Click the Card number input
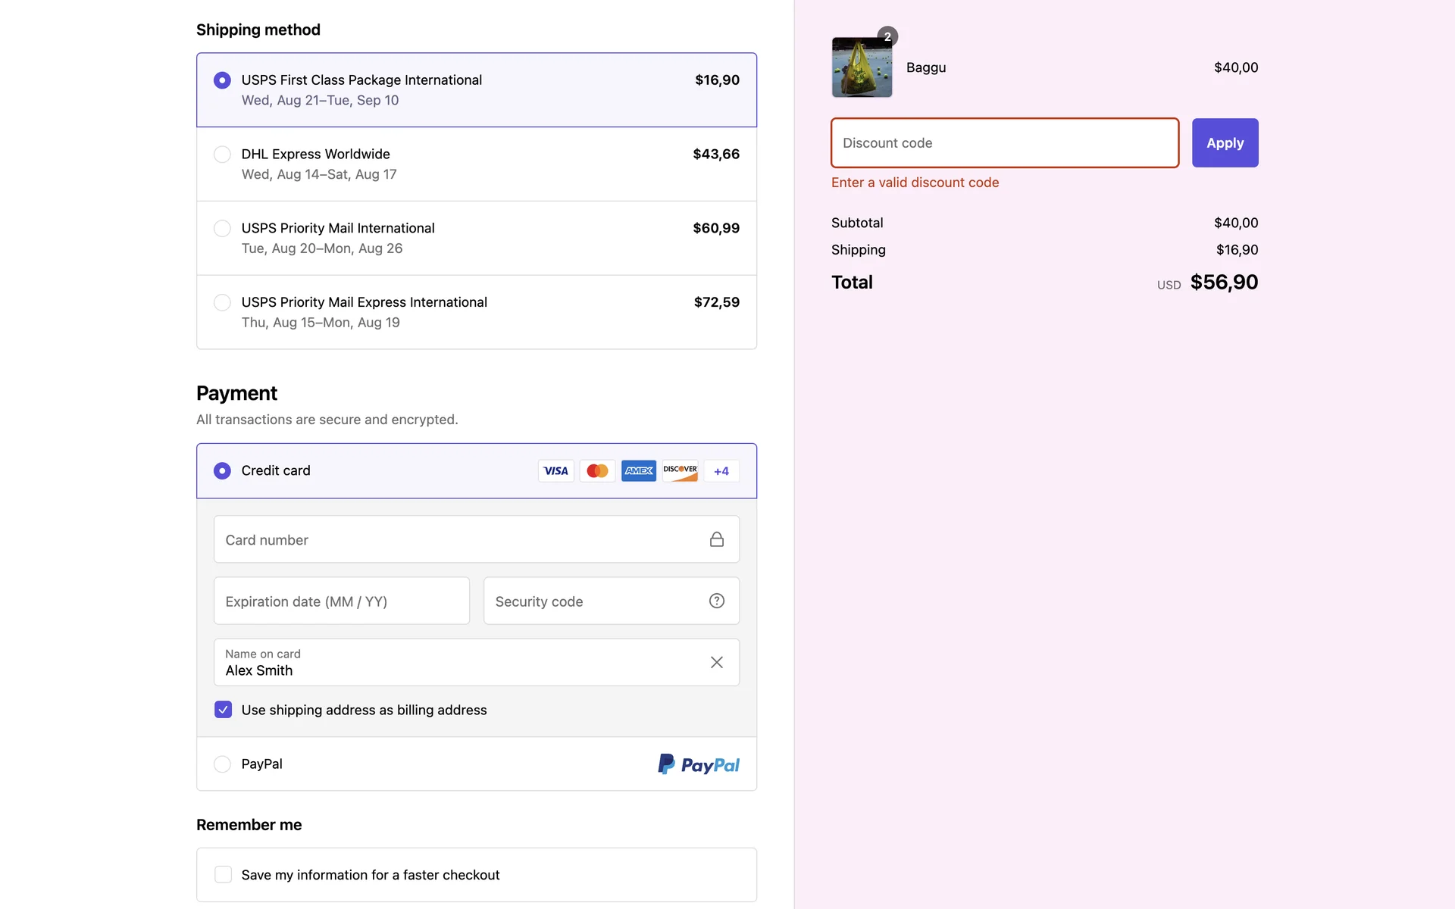This screenshot has width=1455, height=909. click(462, 539)
